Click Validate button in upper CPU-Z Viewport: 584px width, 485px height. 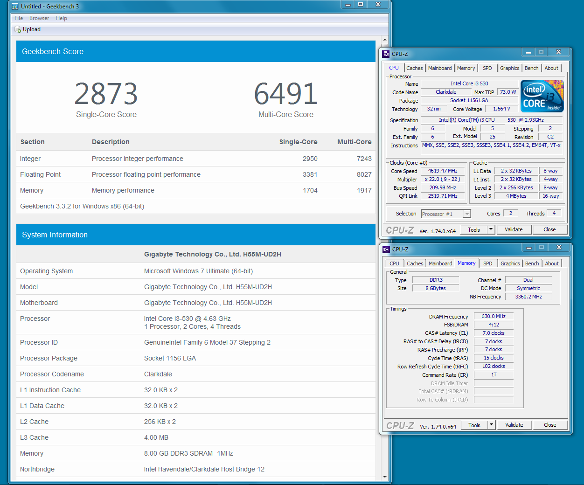pyautogui.click(x=514, y=229)
